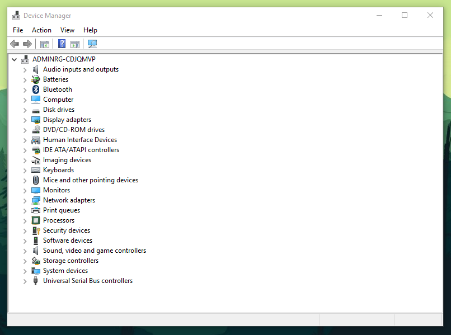Screen dimensions: 451x335
Task: Scan for hardware changes icon
Action: click(92, 44)
